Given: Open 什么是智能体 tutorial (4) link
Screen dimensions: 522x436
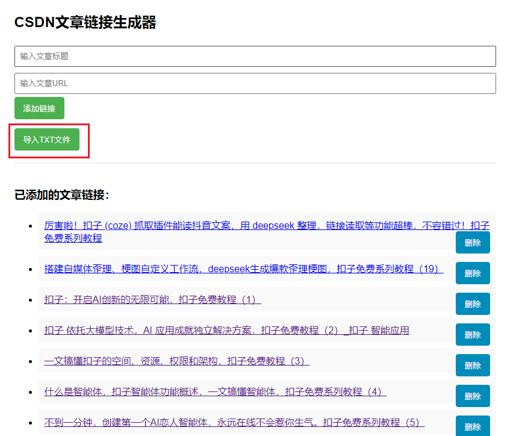Looking at the screenshot, I should pos(216,391).
